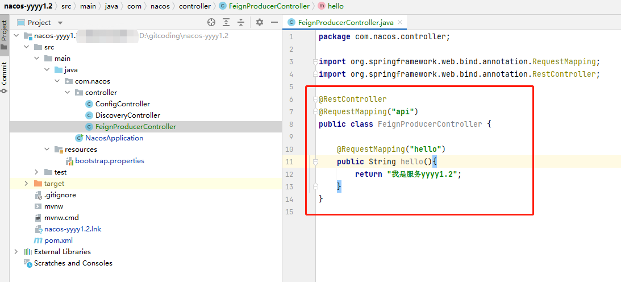
Task: Expand External Libraries node
Action: coord(16,251)
